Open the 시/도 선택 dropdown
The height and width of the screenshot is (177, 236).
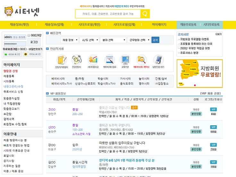tap(89, 40)
